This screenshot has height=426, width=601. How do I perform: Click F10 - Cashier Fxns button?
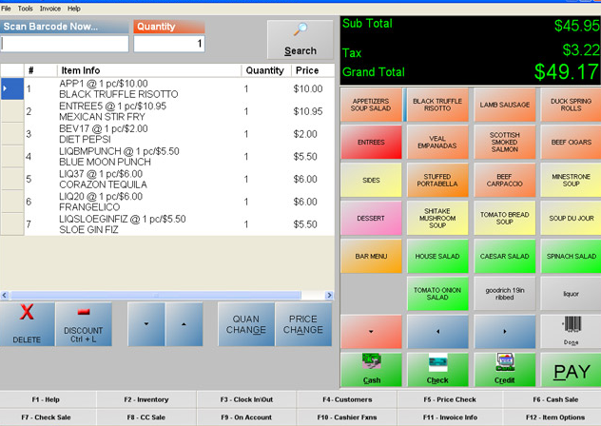pos(347,417)
